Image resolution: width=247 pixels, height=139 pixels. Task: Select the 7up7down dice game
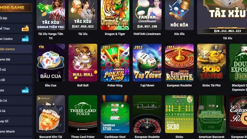tap(147, 63)
